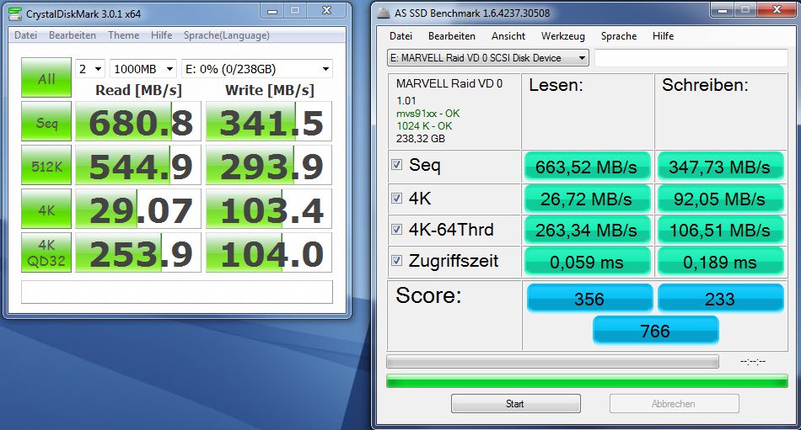Click the 106,51 MB/s 4K-64Thrd write value
The height and width of the screenshot is (430, 801).
tap(720, 231)
